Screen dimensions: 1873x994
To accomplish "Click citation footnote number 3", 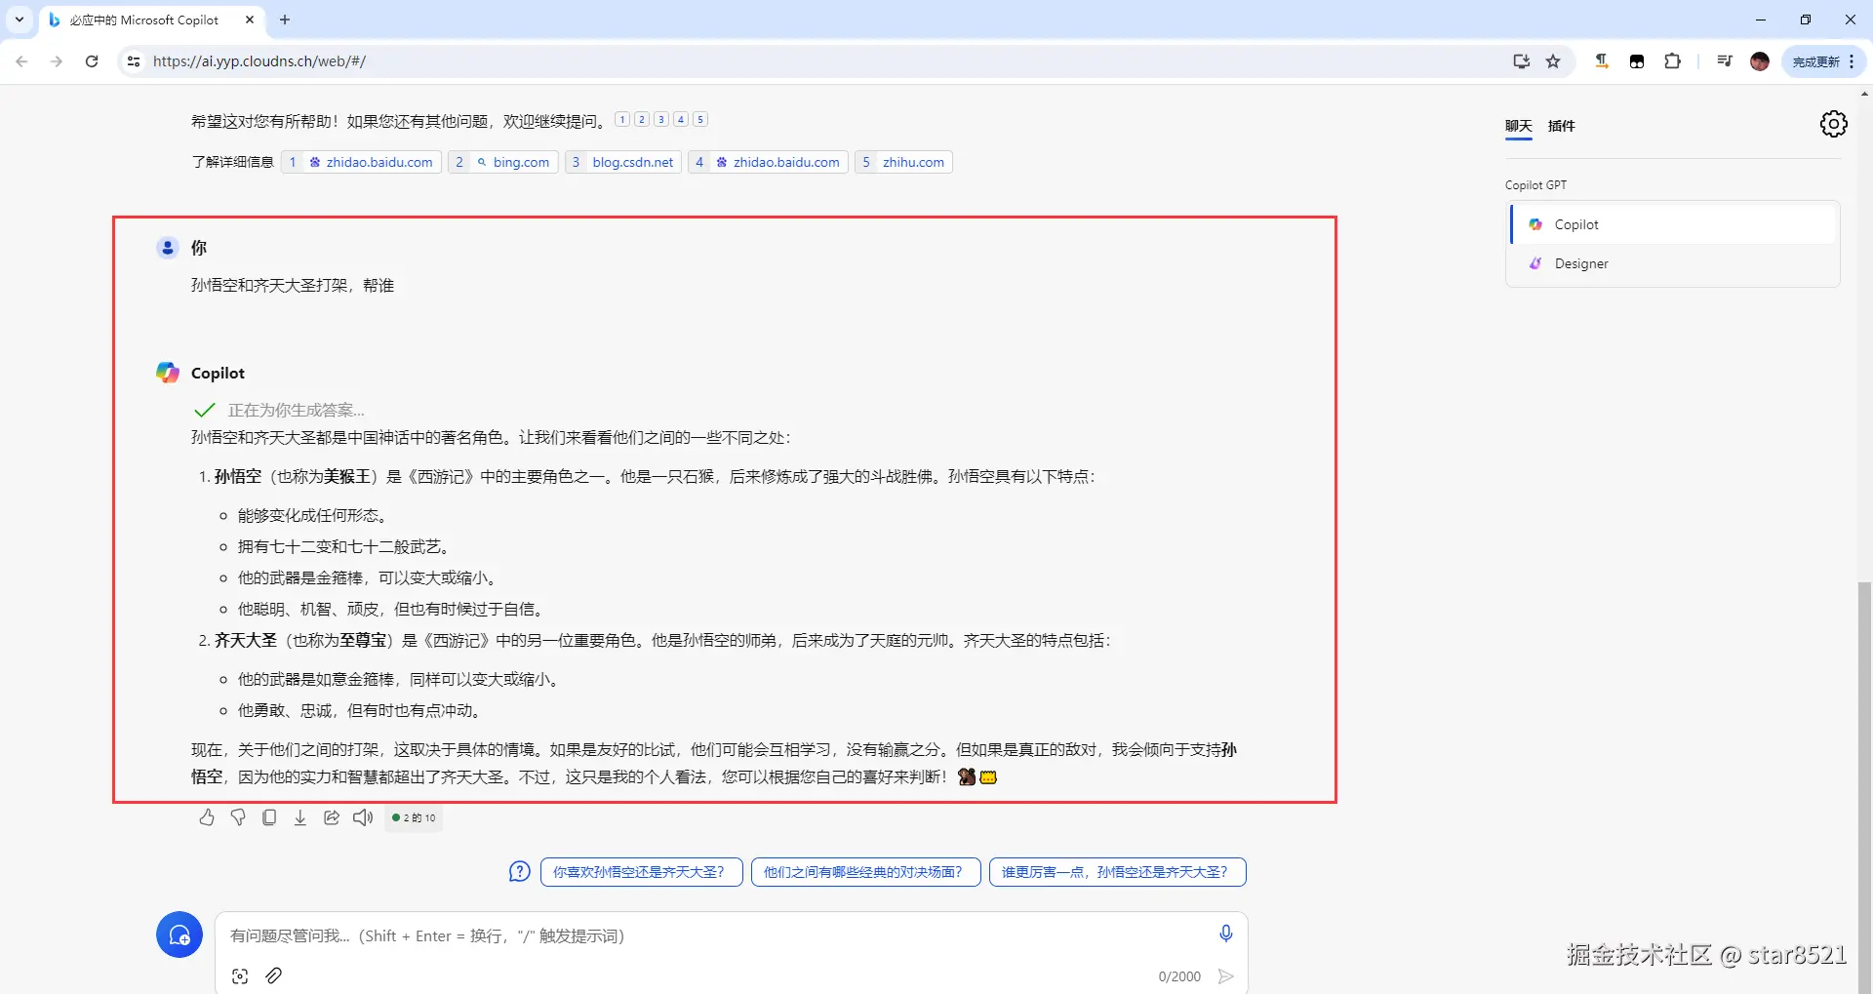I will point(661,119).
